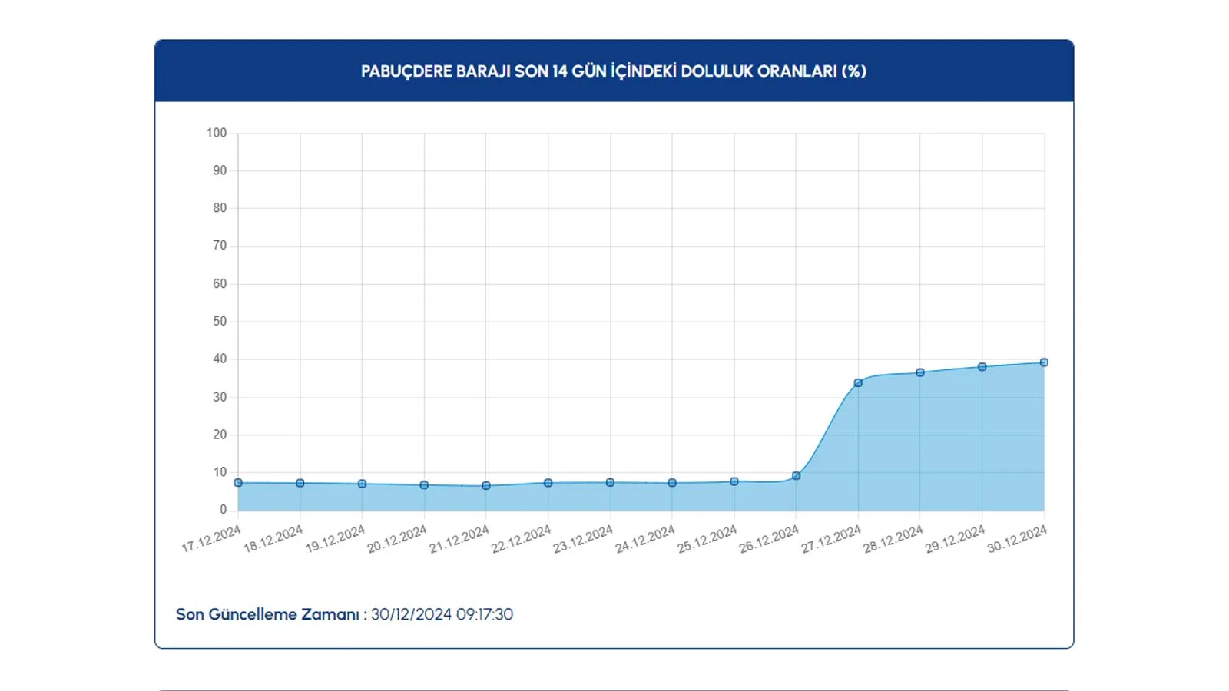Click the x-axis label '23.12.2024'
This screenshot has height=691, width=1229.
point(584,539)
